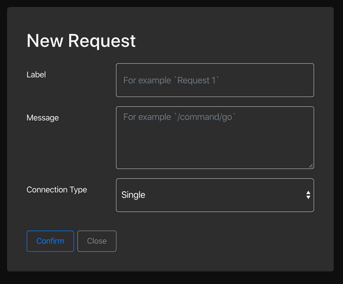Click the 'Message' field caption
The width and height of the screenshot is (343, 284).
click(43, 118)
